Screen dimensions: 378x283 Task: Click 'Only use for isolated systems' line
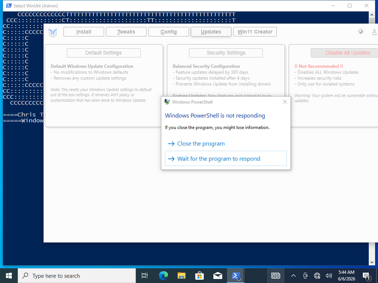[x=324, y=84]
